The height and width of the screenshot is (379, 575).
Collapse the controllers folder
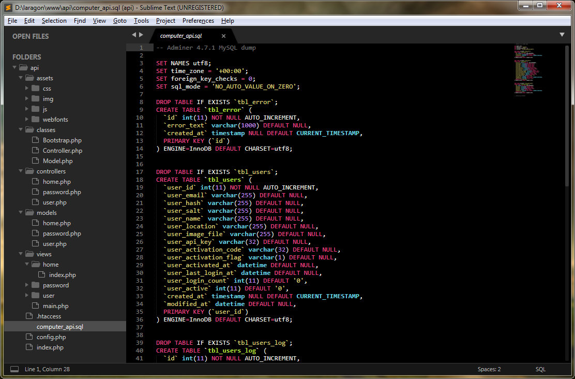pos(21,171)
